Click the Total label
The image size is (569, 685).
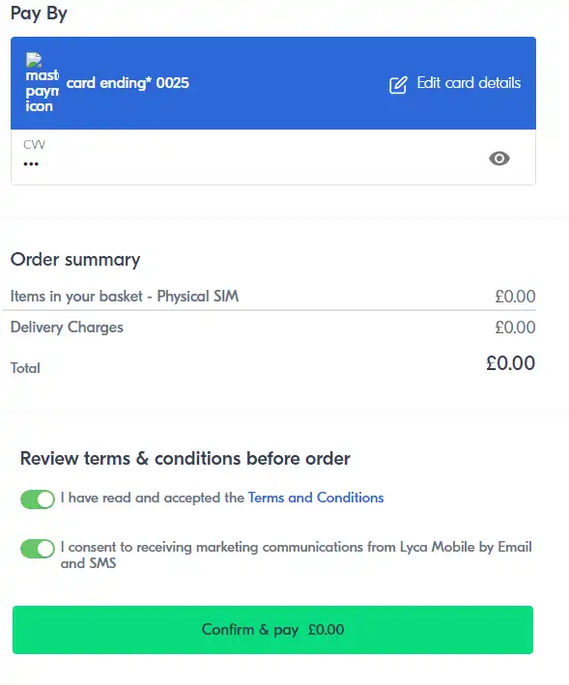[25, 368]
